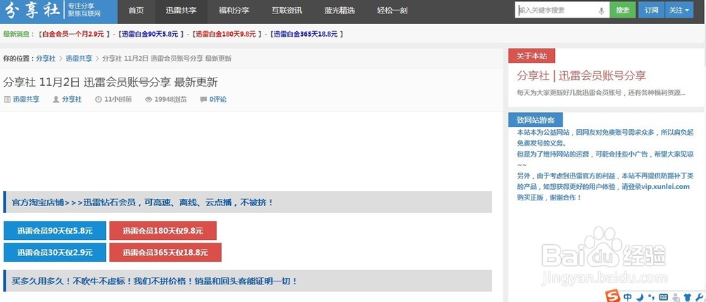Click the 迅雷会员180天仅9.8元 button
The width and height of the screenshot is (706, 302).
pos(163,231)
